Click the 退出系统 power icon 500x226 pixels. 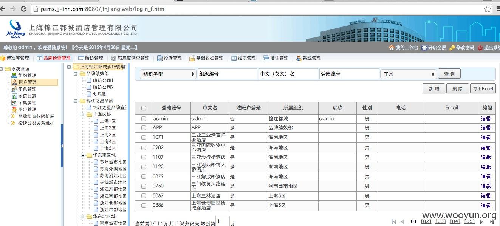click(480, 48)
